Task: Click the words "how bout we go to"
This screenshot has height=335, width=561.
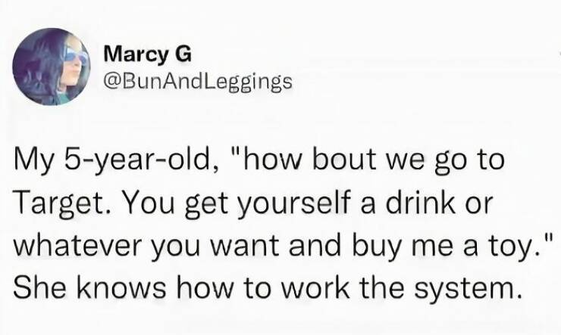Action: point(375,160)
